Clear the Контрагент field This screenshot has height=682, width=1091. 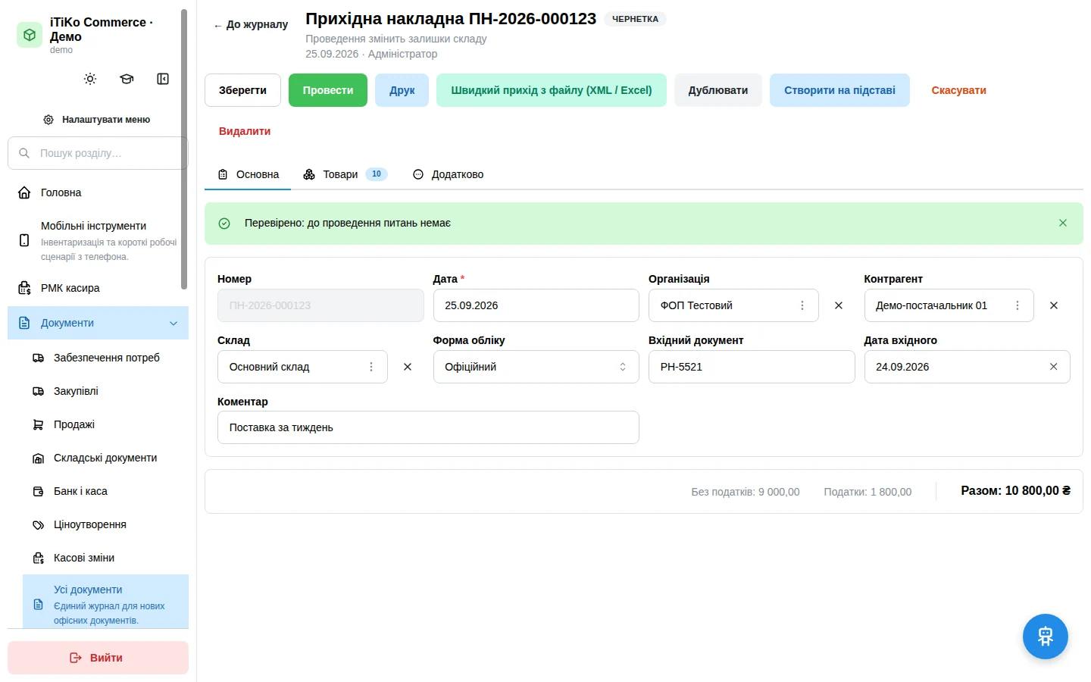point(1054,305)
